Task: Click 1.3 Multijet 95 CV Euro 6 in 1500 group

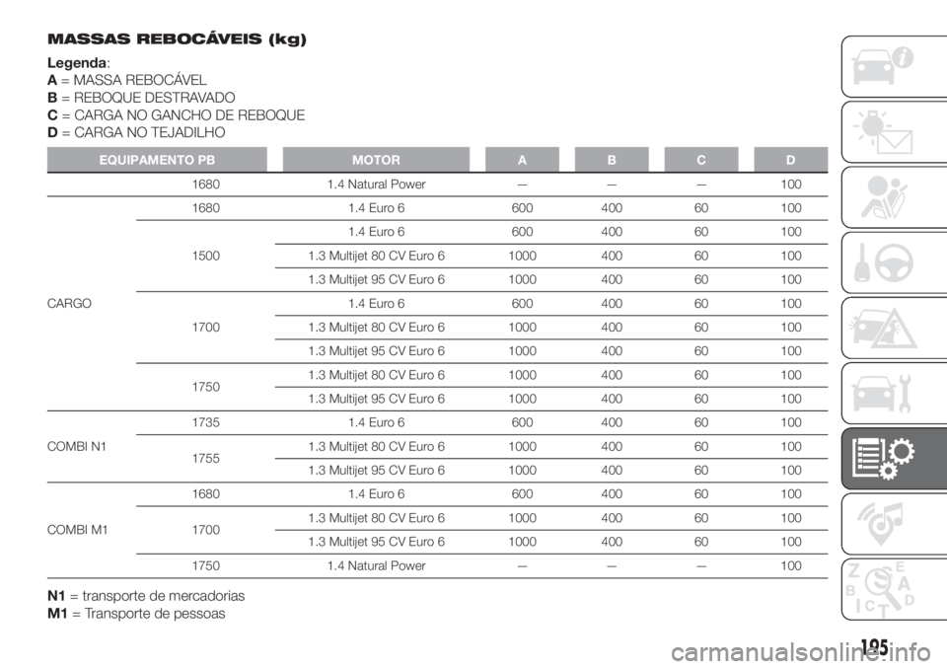Action: 376,279
